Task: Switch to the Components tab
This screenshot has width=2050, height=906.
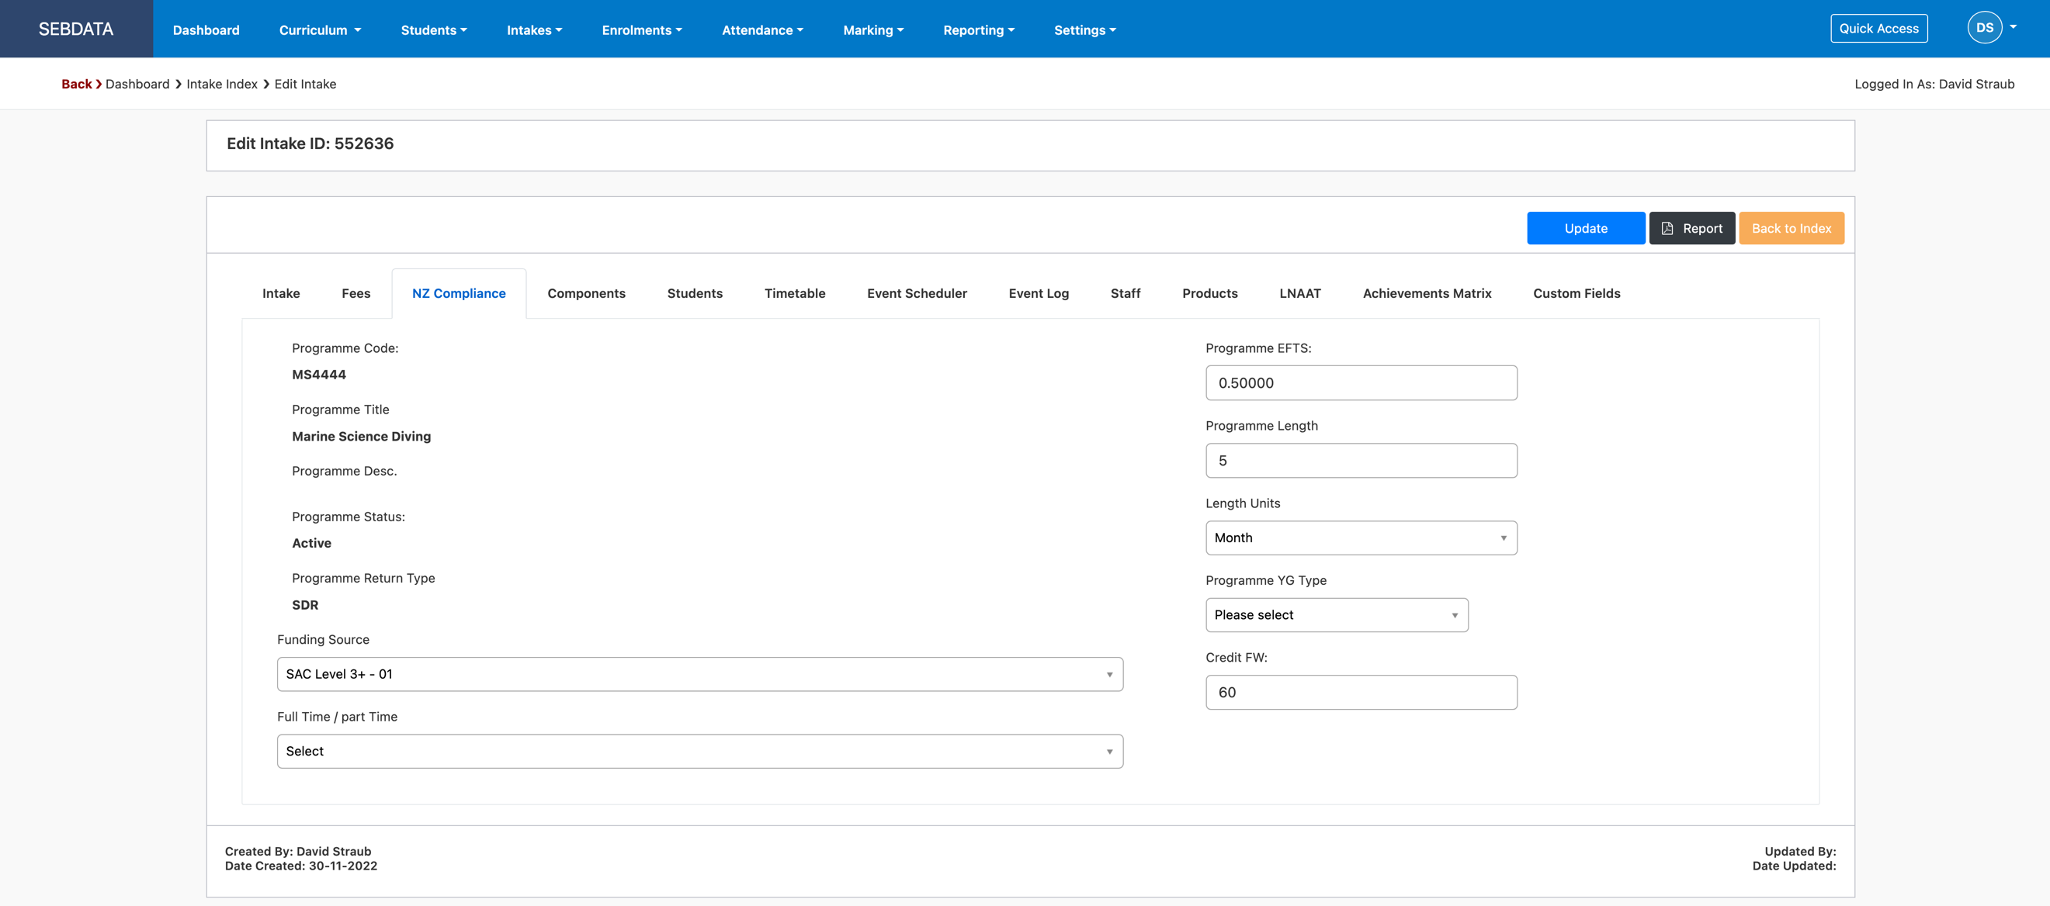Action: tap(586, 293)
